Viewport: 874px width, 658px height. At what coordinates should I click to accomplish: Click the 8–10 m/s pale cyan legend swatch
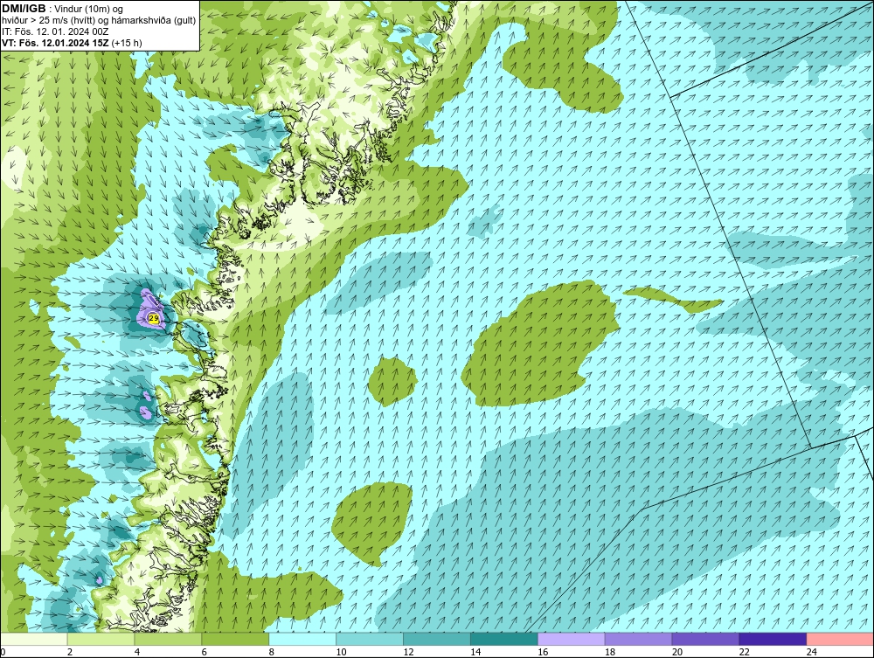click(x=302, y=639)
